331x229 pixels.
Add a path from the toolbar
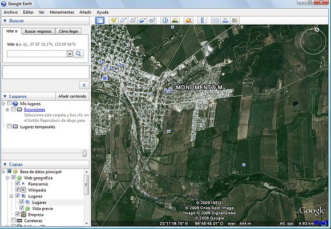133,21
